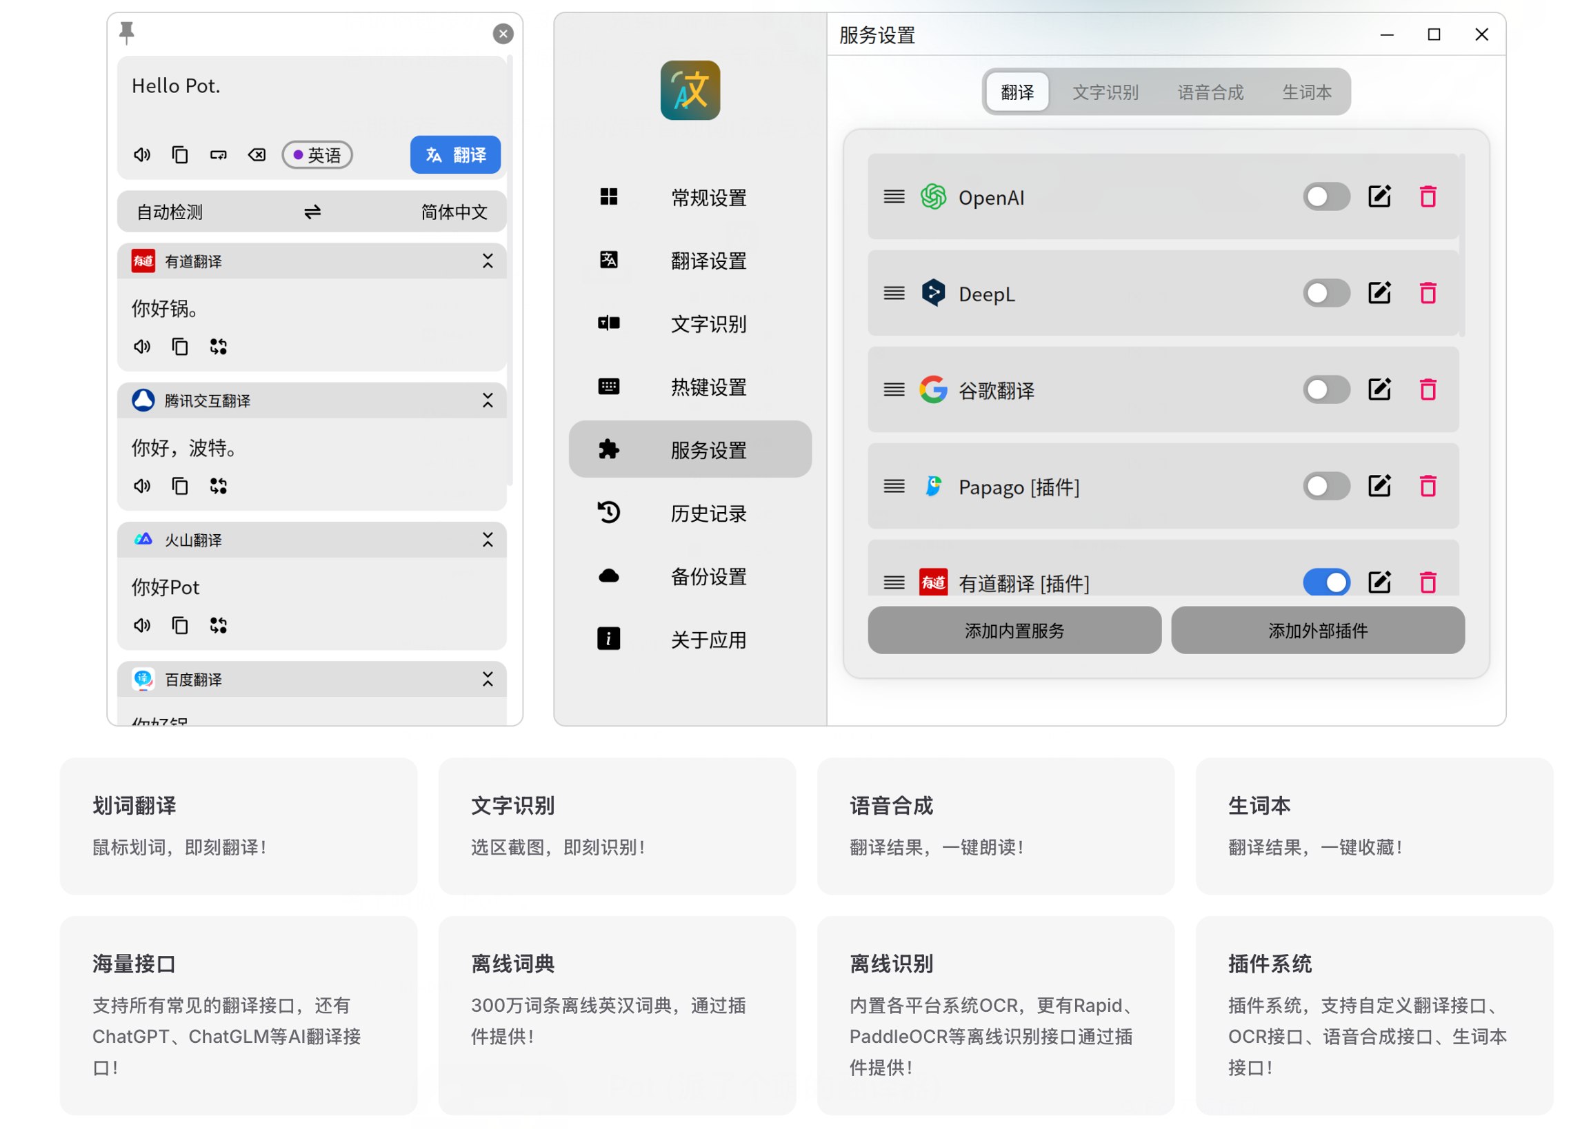1571x1129 pixels.
Task: Copy the 有道翻译 result
Action: click(x=180, y=346)
